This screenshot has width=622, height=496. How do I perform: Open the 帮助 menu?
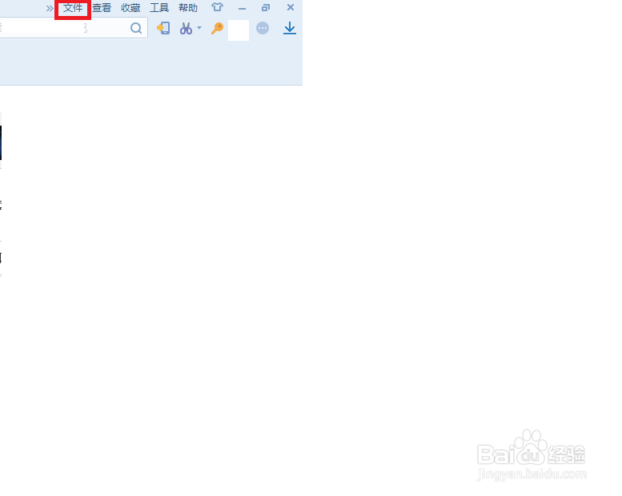(188, 8)
